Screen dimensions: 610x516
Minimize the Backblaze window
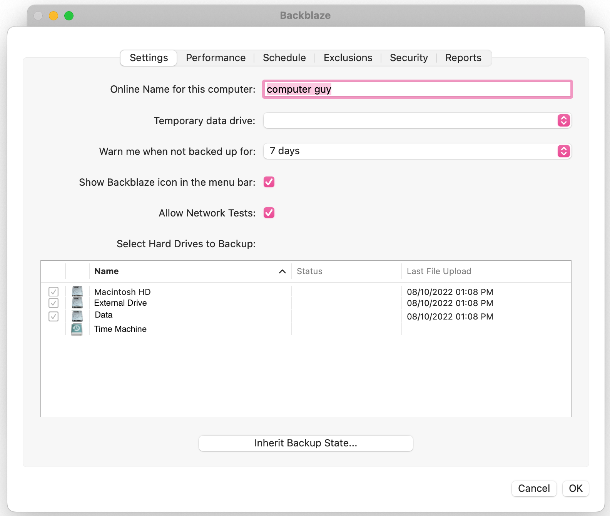coord(53,16)
